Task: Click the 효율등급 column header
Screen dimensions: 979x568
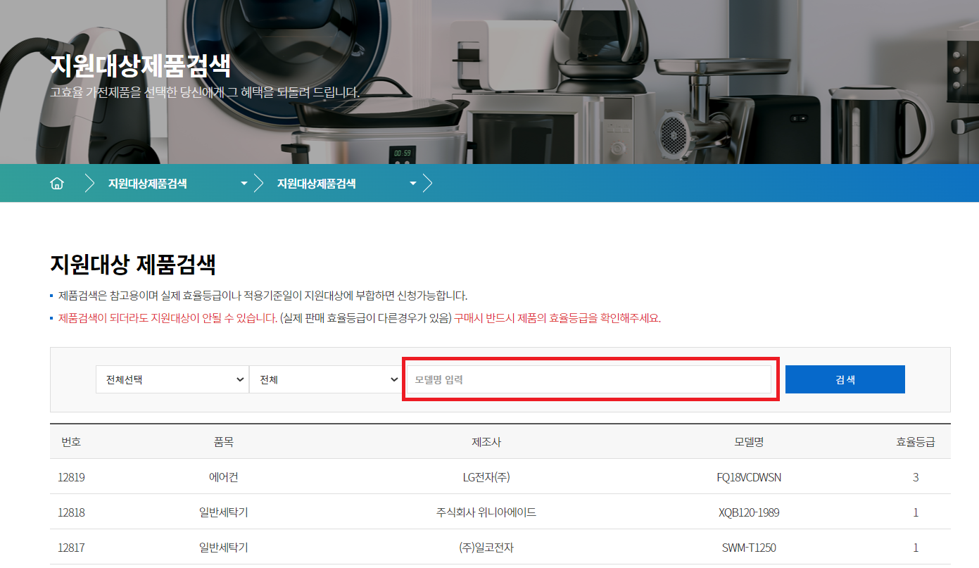Action: (x=915, y=441)
